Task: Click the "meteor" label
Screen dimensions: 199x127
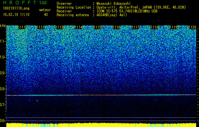Action: [x=45, y=10]
